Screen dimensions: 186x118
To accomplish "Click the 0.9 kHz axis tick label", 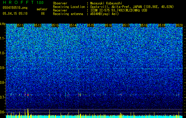I will point(2,68).
